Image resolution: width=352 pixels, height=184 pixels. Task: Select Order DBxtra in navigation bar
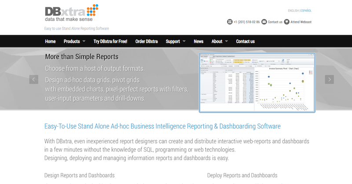147,41
